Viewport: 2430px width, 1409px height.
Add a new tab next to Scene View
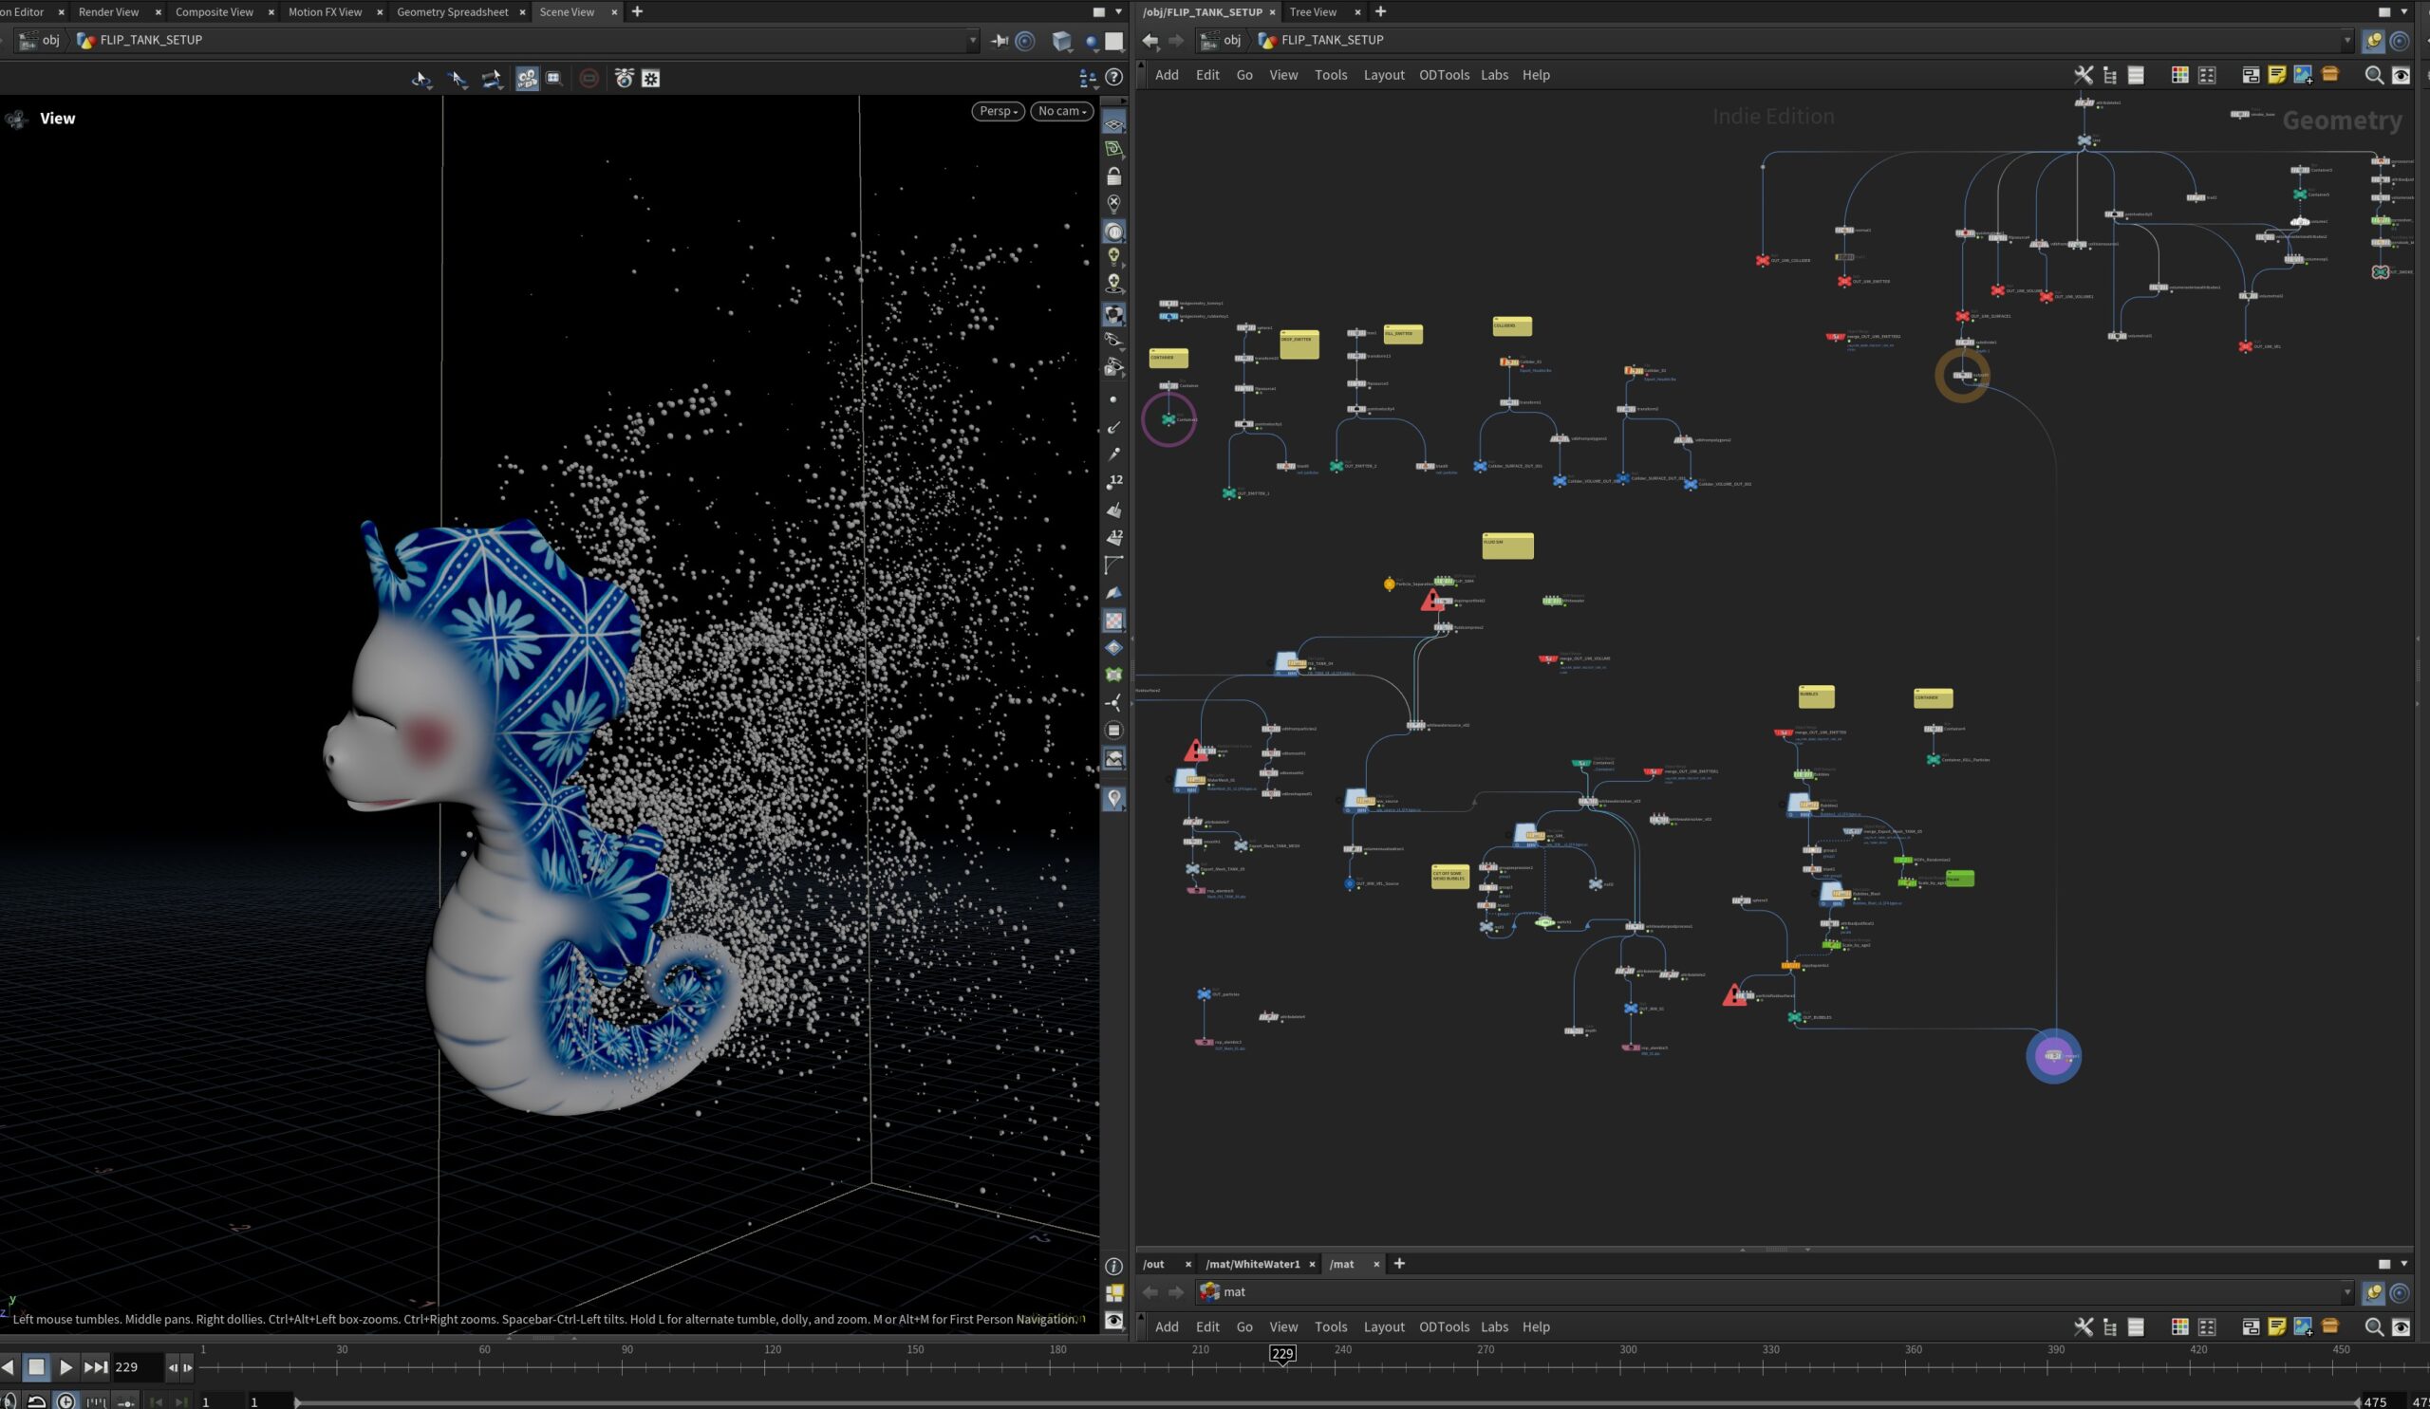click(636, 11)
